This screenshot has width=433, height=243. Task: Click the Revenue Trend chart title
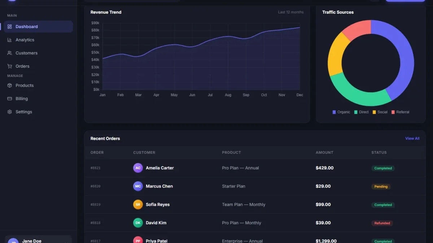(x=106, y=12)
